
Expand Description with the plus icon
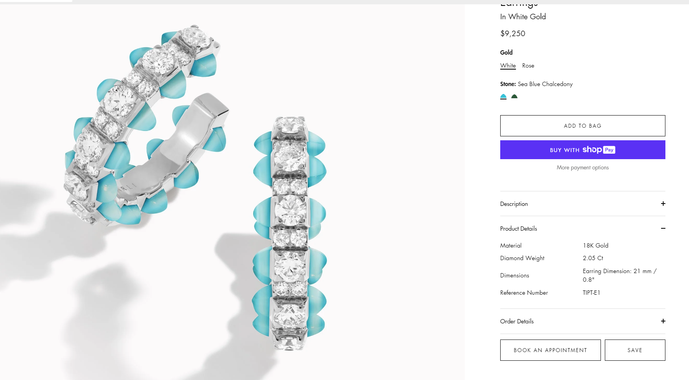663,204
